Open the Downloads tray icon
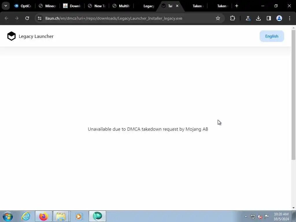Image resolution: width=296 pixels, height=222 pixels. pos(258,18)
